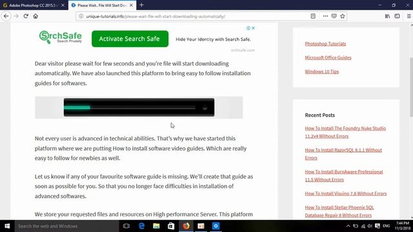The width and height of the screenshot is (413, 232).
Task: Open How To Install RazorSQL 8.1.1 post
Action: pyautogui.click(x=343, y=154)
